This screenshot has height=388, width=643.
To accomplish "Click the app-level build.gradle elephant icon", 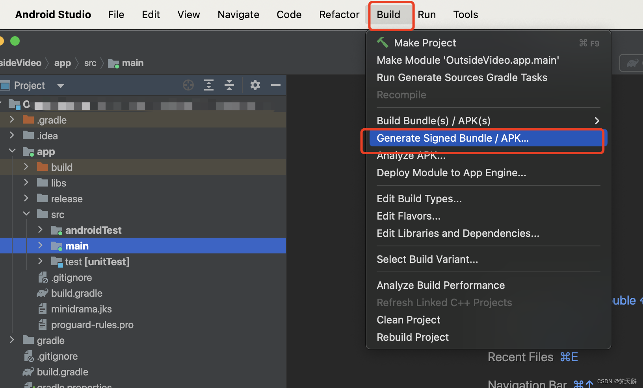I will [43, 293].
